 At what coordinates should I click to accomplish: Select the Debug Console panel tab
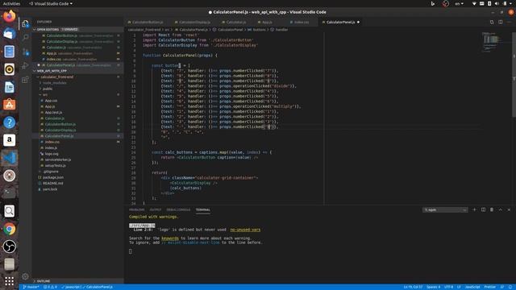(x=178, y=209)
